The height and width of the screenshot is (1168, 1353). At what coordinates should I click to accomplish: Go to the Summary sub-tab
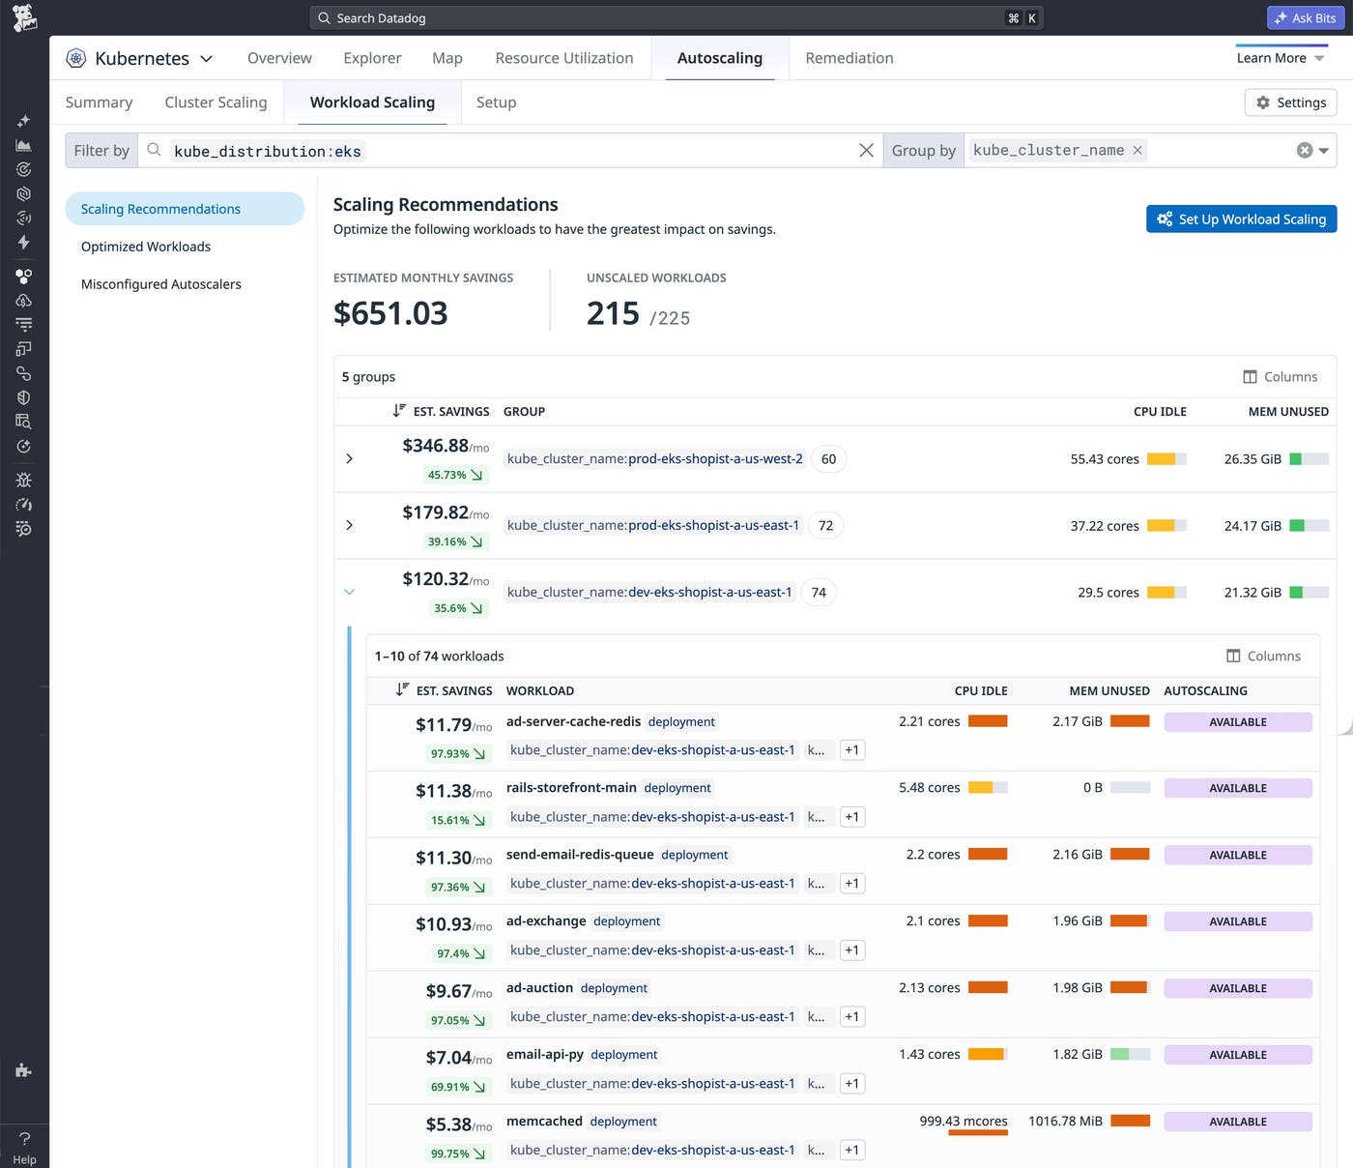[99, 102]
